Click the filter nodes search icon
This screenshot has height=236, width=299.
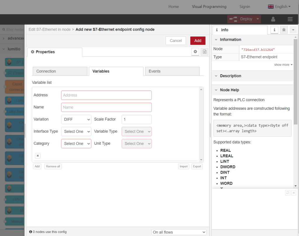click(4, 29)
